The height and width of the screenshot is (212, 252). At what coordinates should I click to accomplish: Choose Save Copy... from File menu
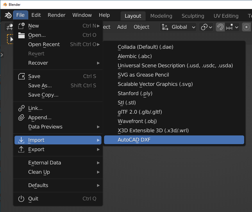pyautogui.click(x=58, y=95)
